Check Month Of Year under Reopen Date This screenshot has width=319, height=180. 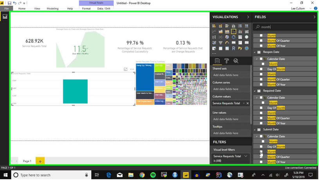[x=261, y=84]
